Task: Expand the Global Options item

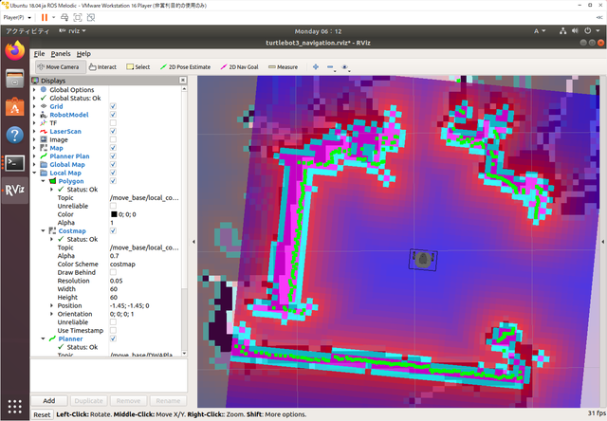Action: click(34, 90)
